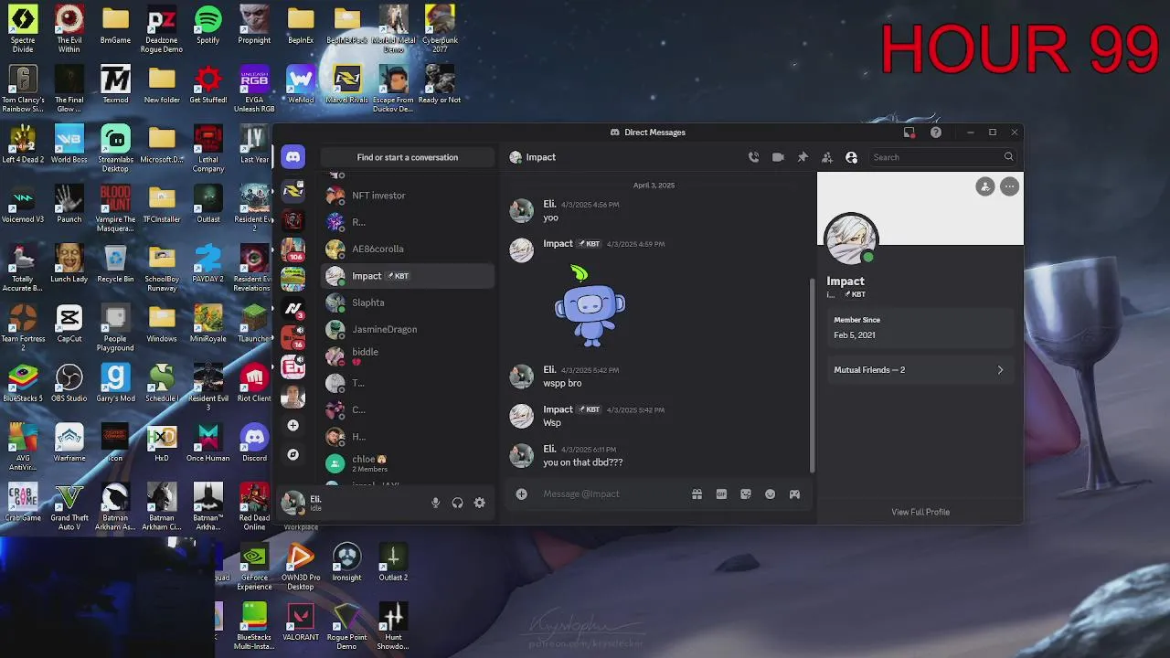The width and height of the screenshot is (1170, 658).
Task: Add friends to DM icon
Action: point(827,157)
